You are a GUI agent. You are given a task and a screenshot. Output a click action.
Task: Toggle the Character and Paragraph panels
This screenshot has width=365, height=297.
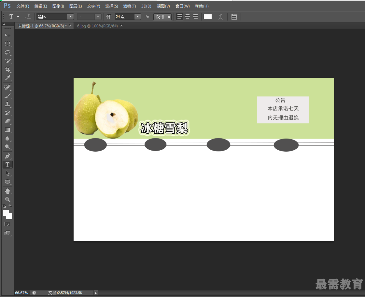(234, 17)
